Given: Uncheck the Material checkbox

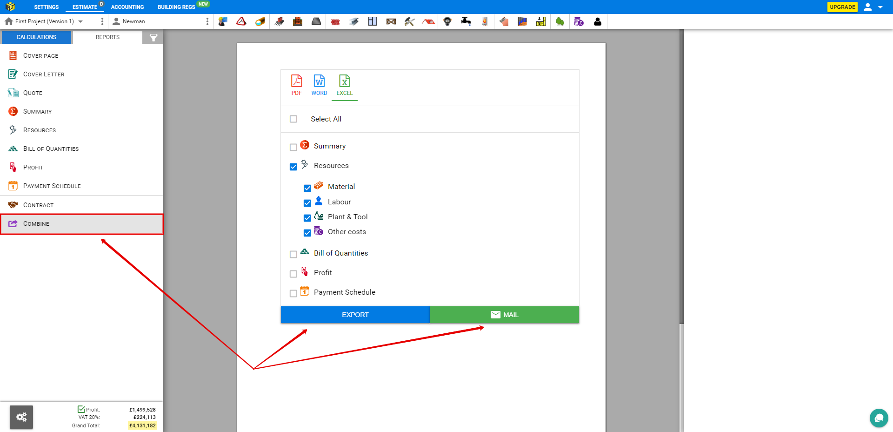Looking at the screenshot, I should pos(307,188).
